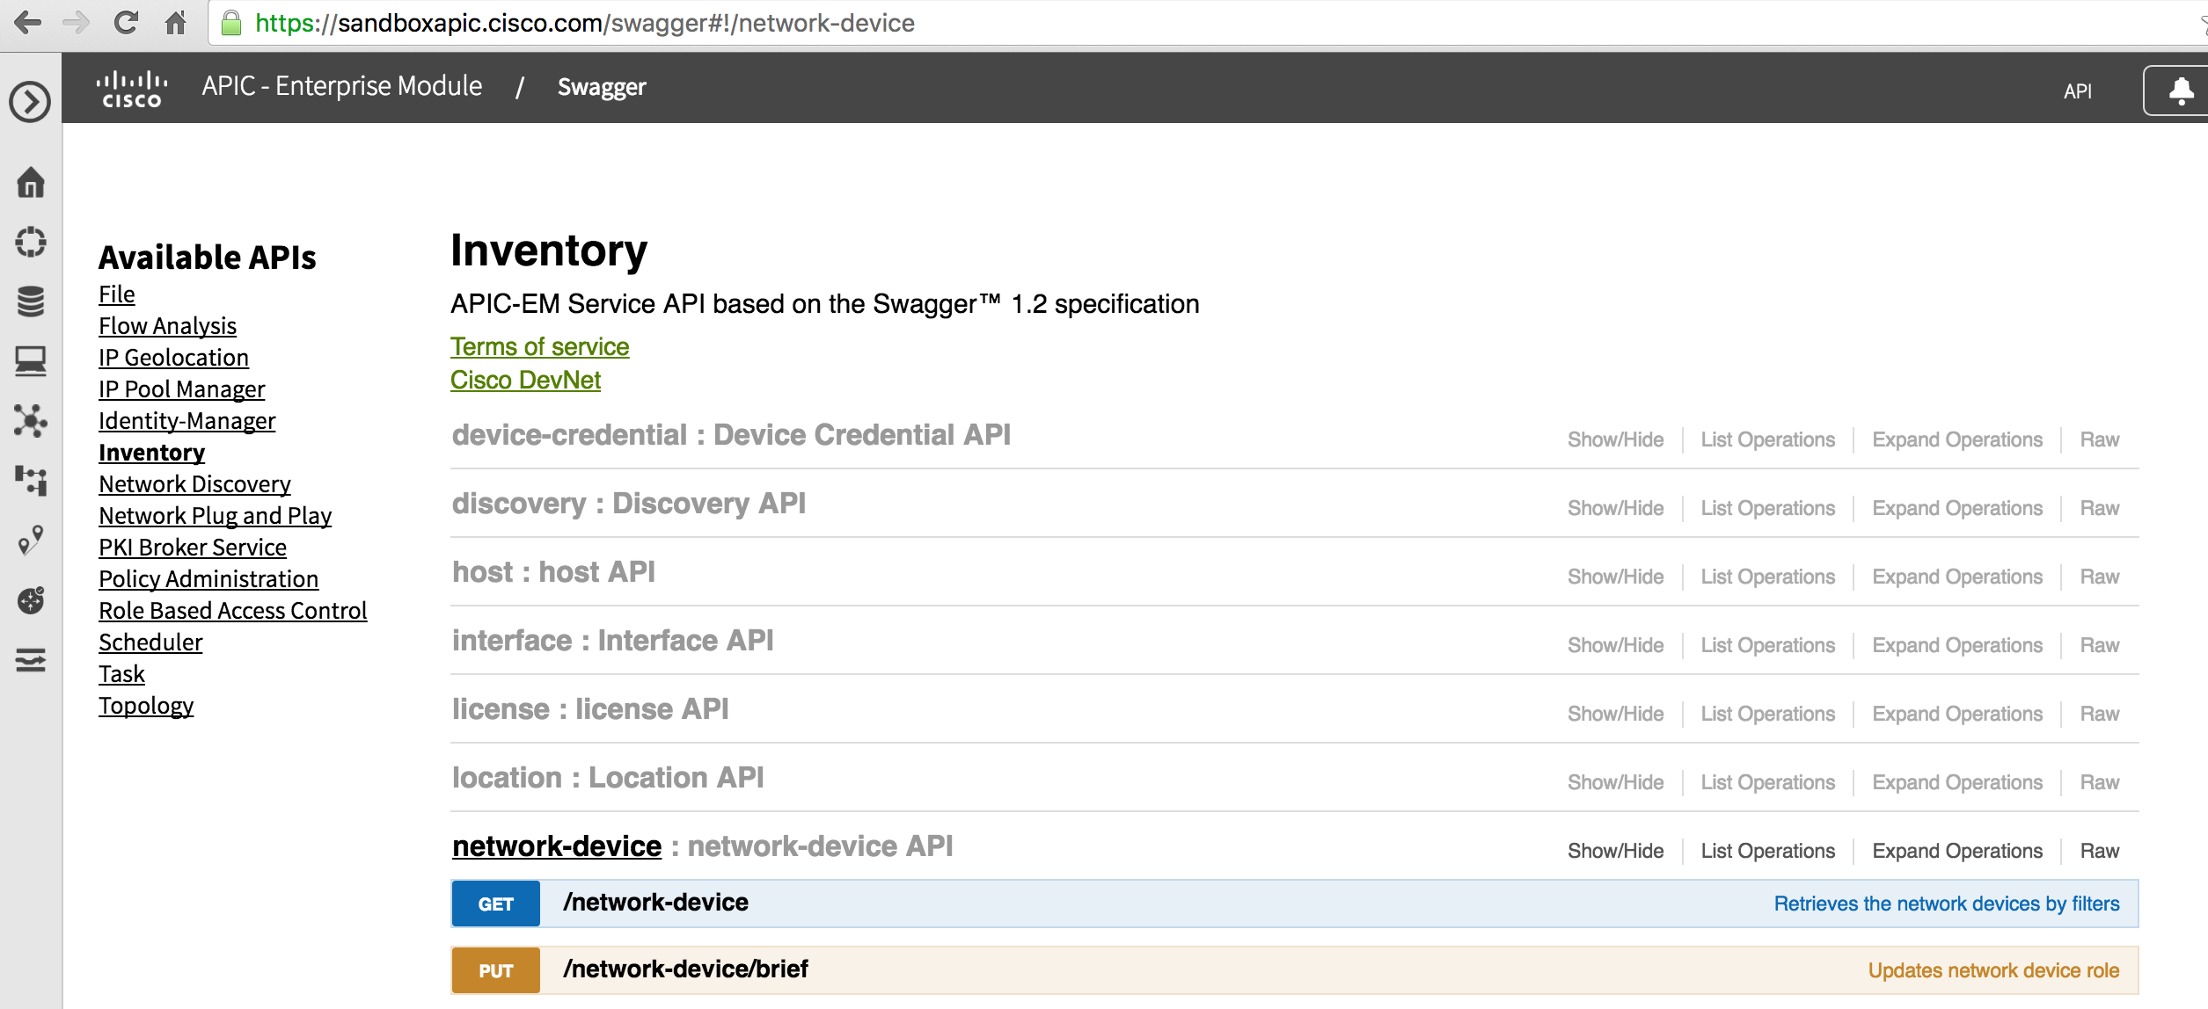Image resolution: width=2208 pixels, height=1009 pixels.
Task: Open the Home icon in the sidebar
Action: tap(31, 182)
